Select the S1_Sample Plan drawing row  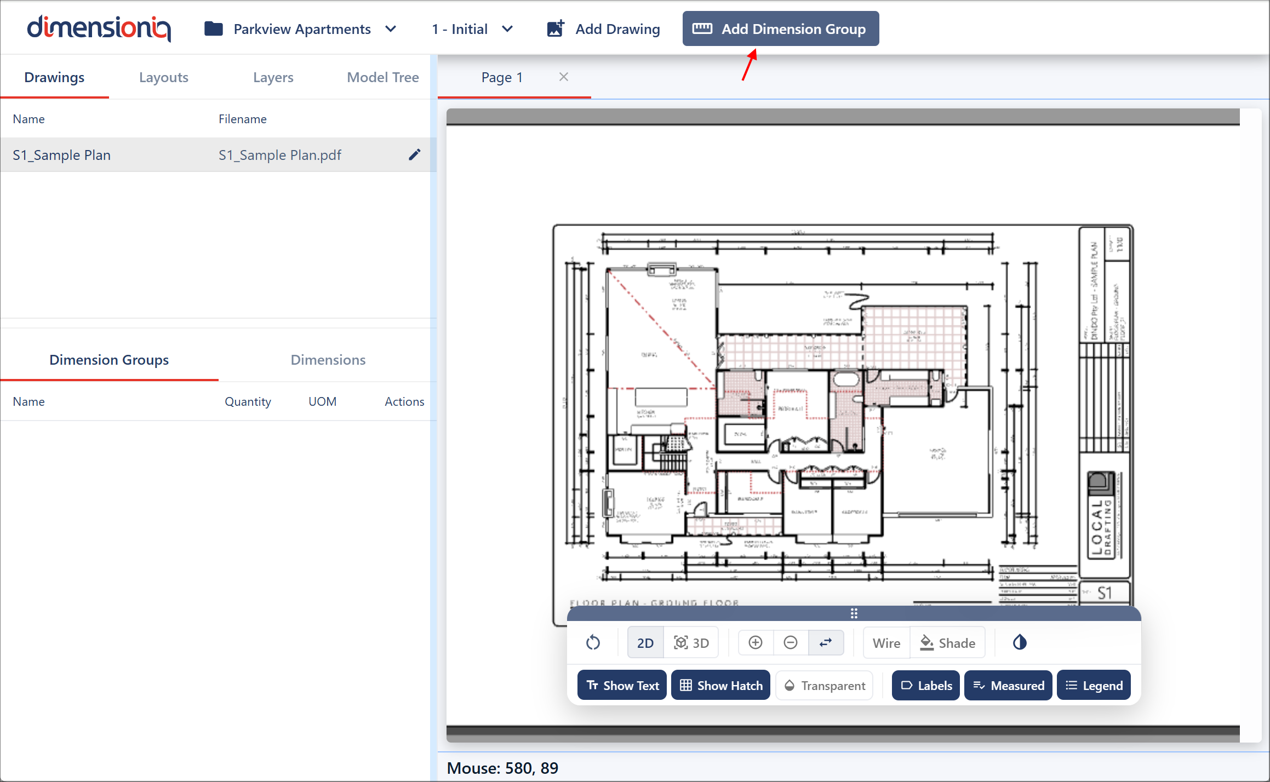(x=164, y=155)
